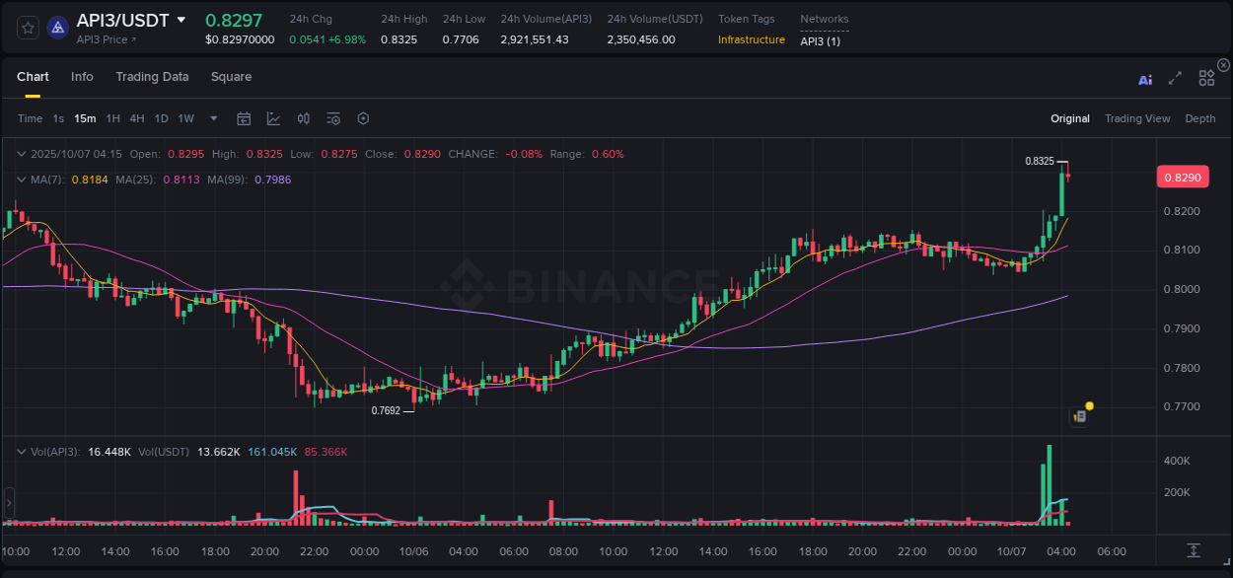Expand the extra timeframes dropdown arrow

[x=212, y=118]
